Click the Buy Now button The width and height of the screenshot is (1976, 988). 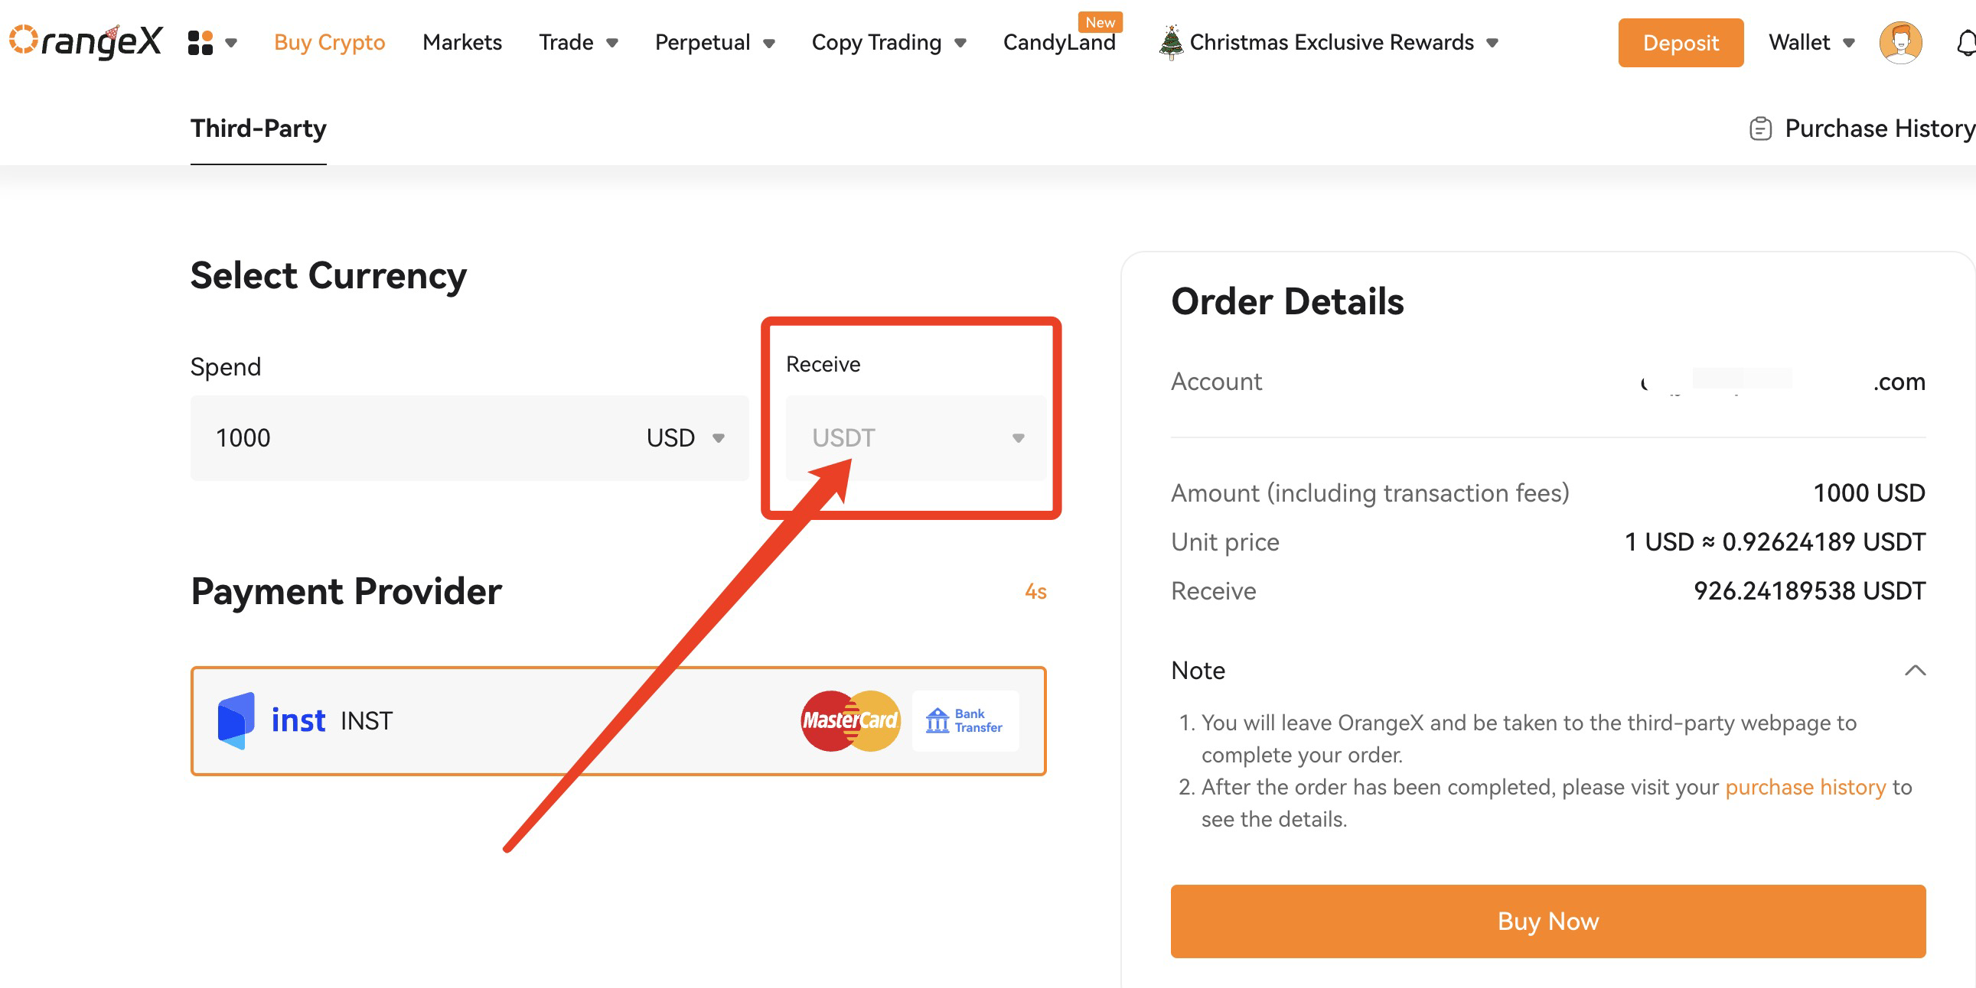[x=1548, y=921]
